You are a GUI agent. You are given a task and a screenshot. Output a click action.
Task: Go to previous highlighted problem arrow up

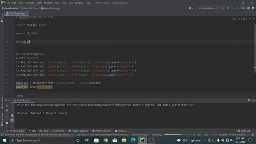(250, 19)
